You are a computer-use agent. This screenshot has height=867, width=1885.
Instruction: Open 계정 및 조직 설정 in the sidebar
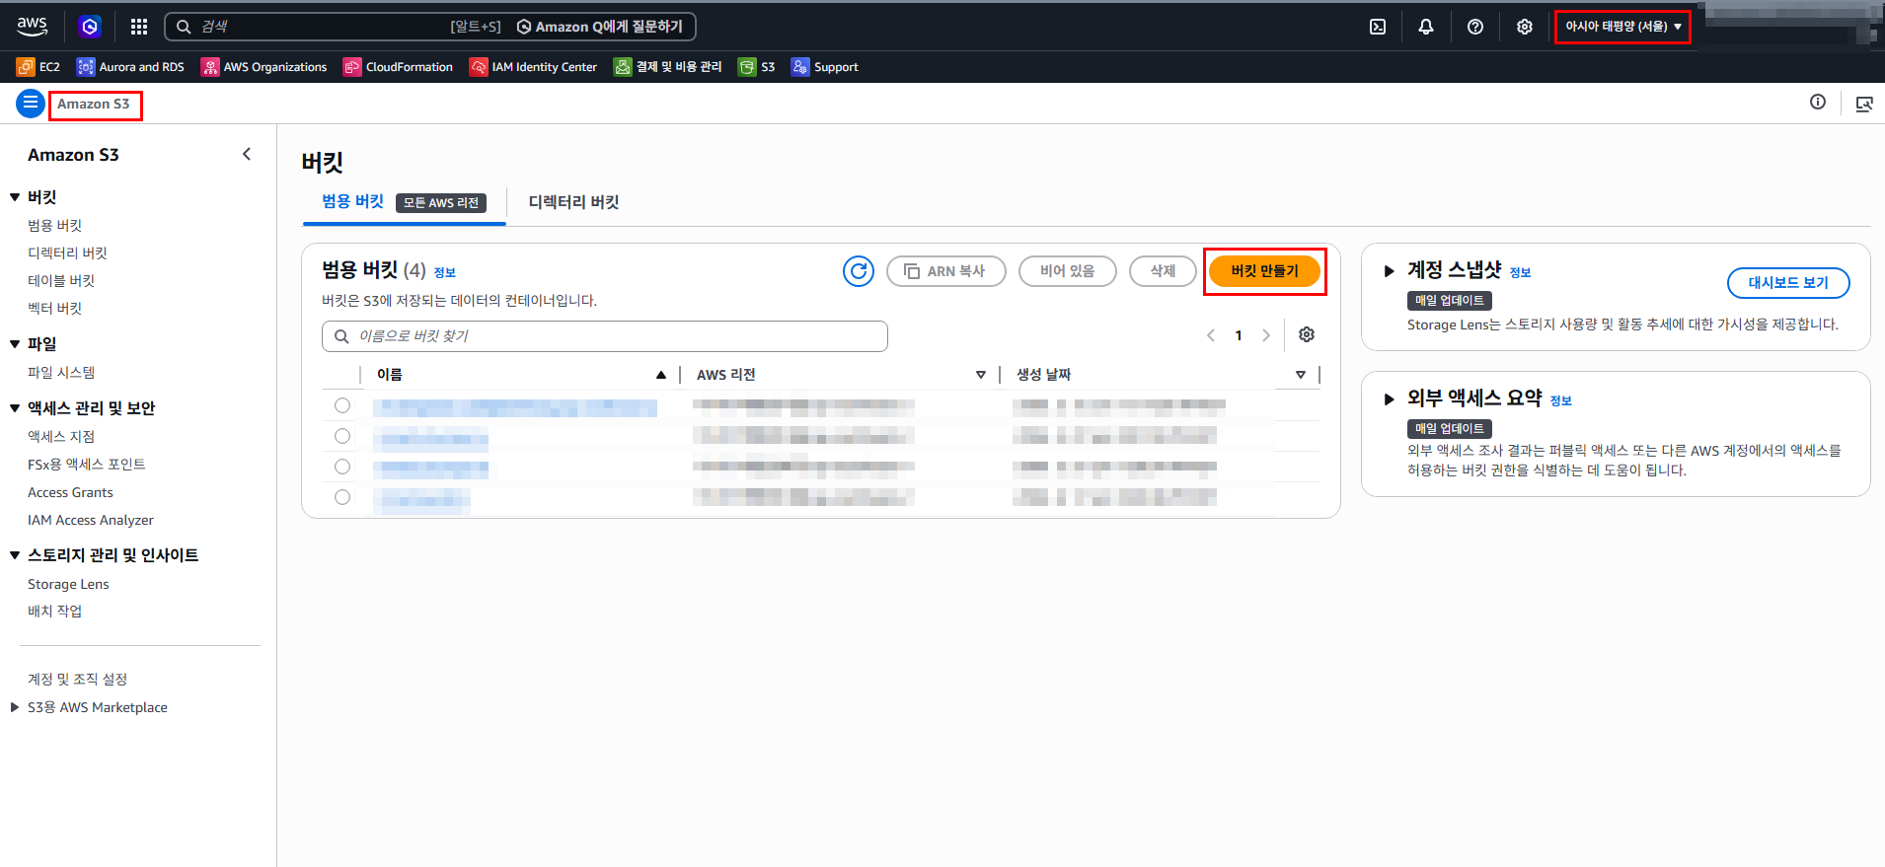(x=78, y=680)
